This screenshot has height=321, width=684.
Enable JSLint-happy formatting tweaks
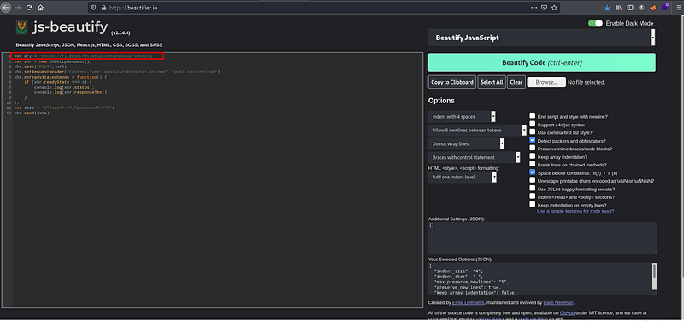point(533,189)
